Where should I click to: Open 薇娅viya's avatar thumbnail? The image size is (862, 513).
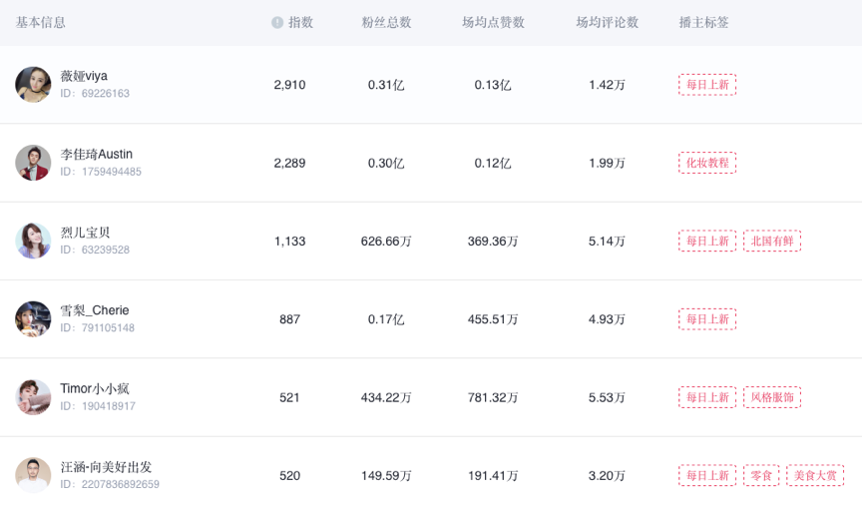click(x=33, y=85)
